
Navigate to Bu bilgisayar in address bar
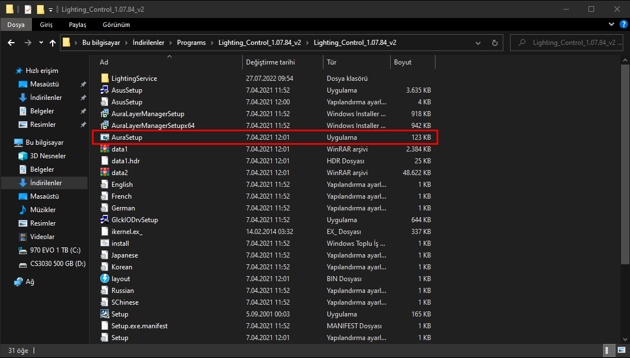coord(101,43)
